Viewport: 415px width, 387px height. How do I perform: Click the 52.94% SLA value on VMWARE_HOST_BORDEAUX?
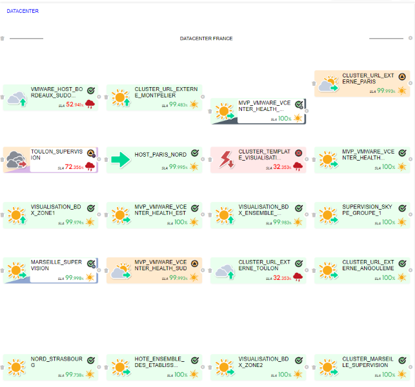pyautogui.click(x=74, y=104)
